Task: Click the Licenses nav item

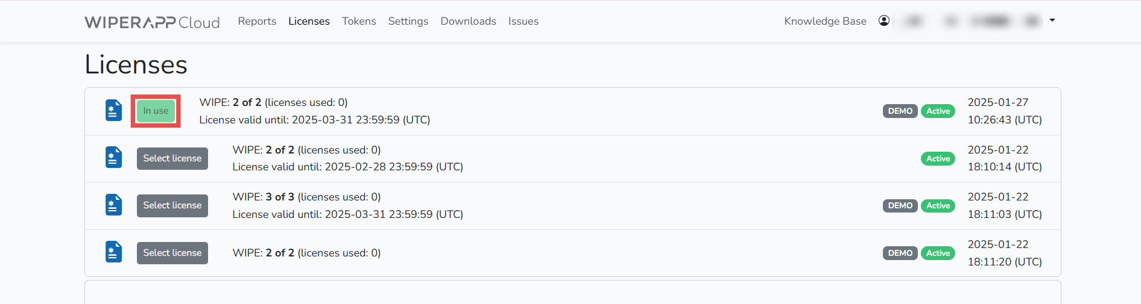Action: point(309,21)
